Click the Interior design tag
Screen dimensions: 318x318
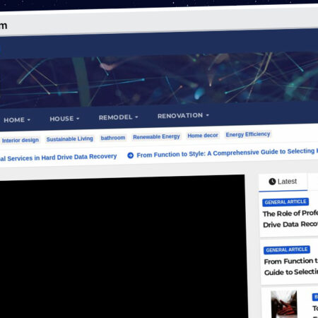pos(20,141)
